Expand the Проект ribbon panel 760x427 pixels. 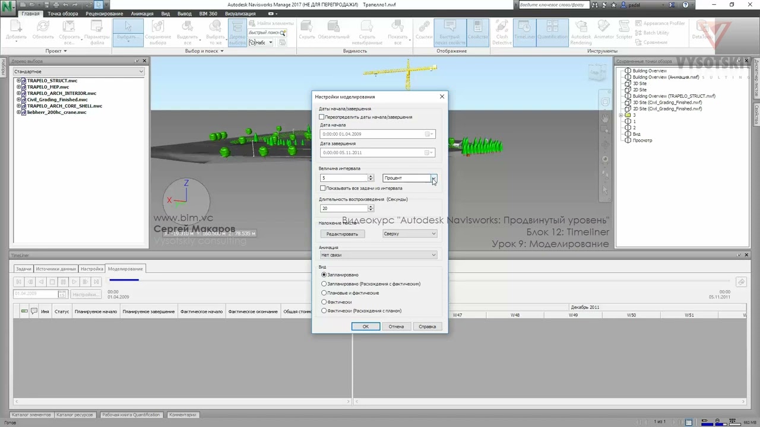point(56,51)
